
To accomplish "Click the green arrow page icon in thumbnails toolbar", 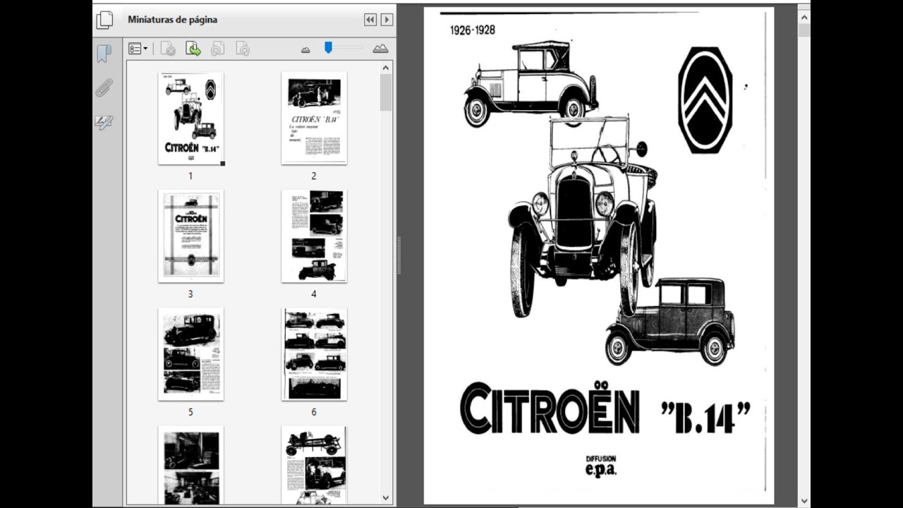I will click(x=193, y=49).
